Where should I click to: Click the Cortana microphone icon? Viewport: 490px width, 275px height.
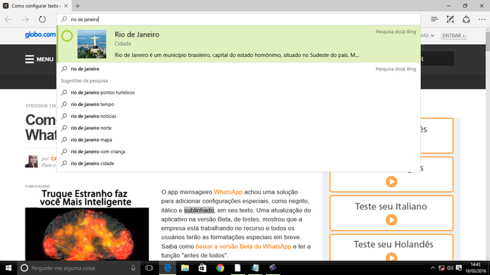[133, 268]
